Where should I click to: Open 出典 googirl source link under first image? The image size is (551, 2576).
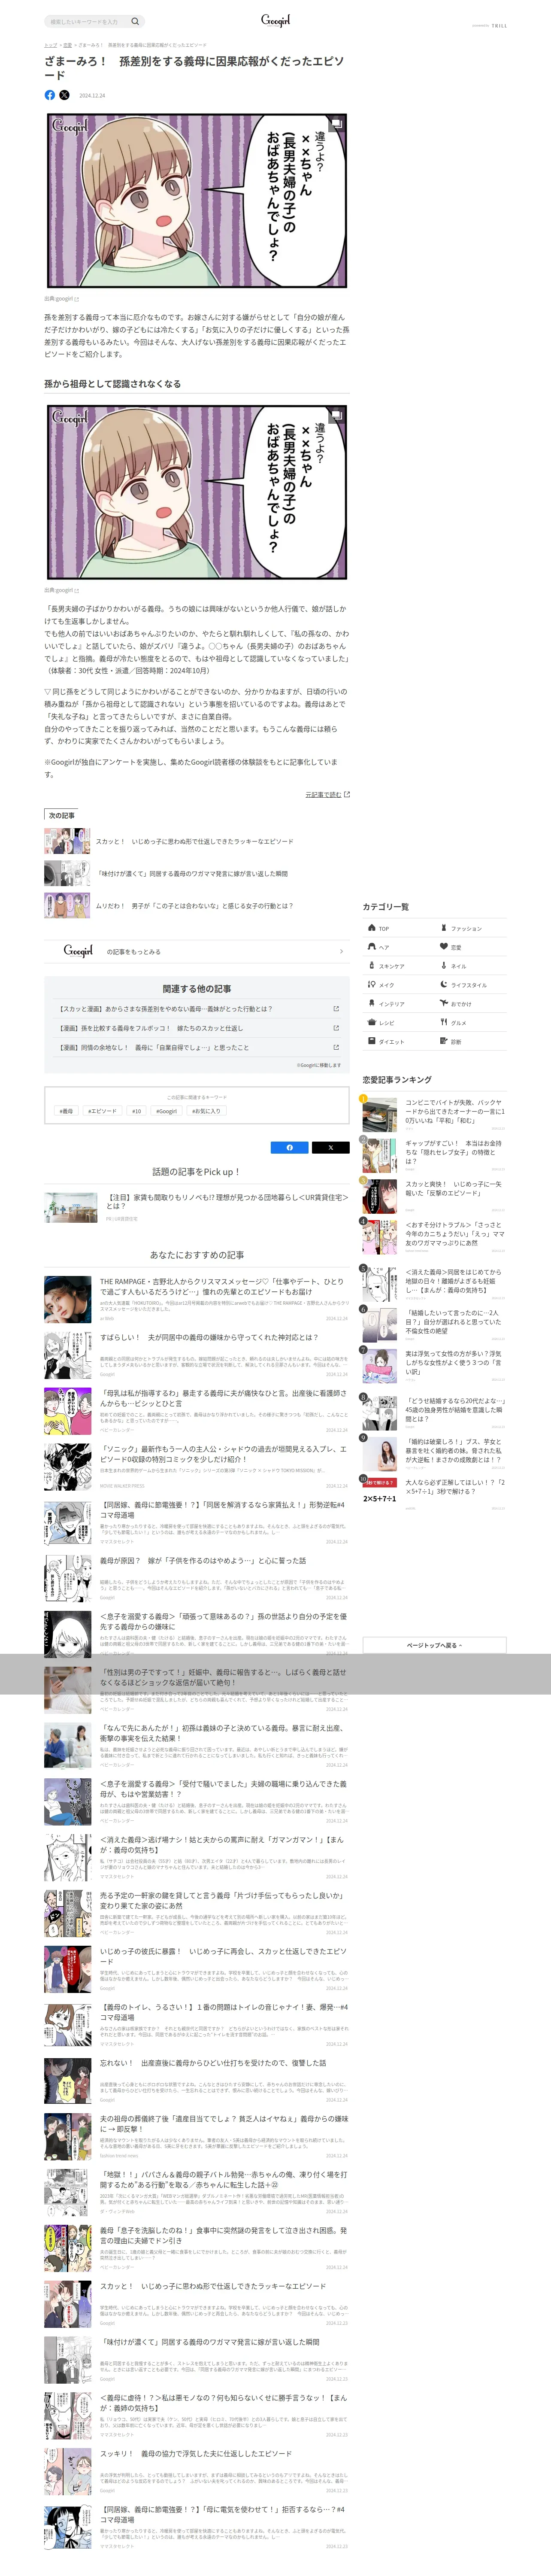click(62, 298)
